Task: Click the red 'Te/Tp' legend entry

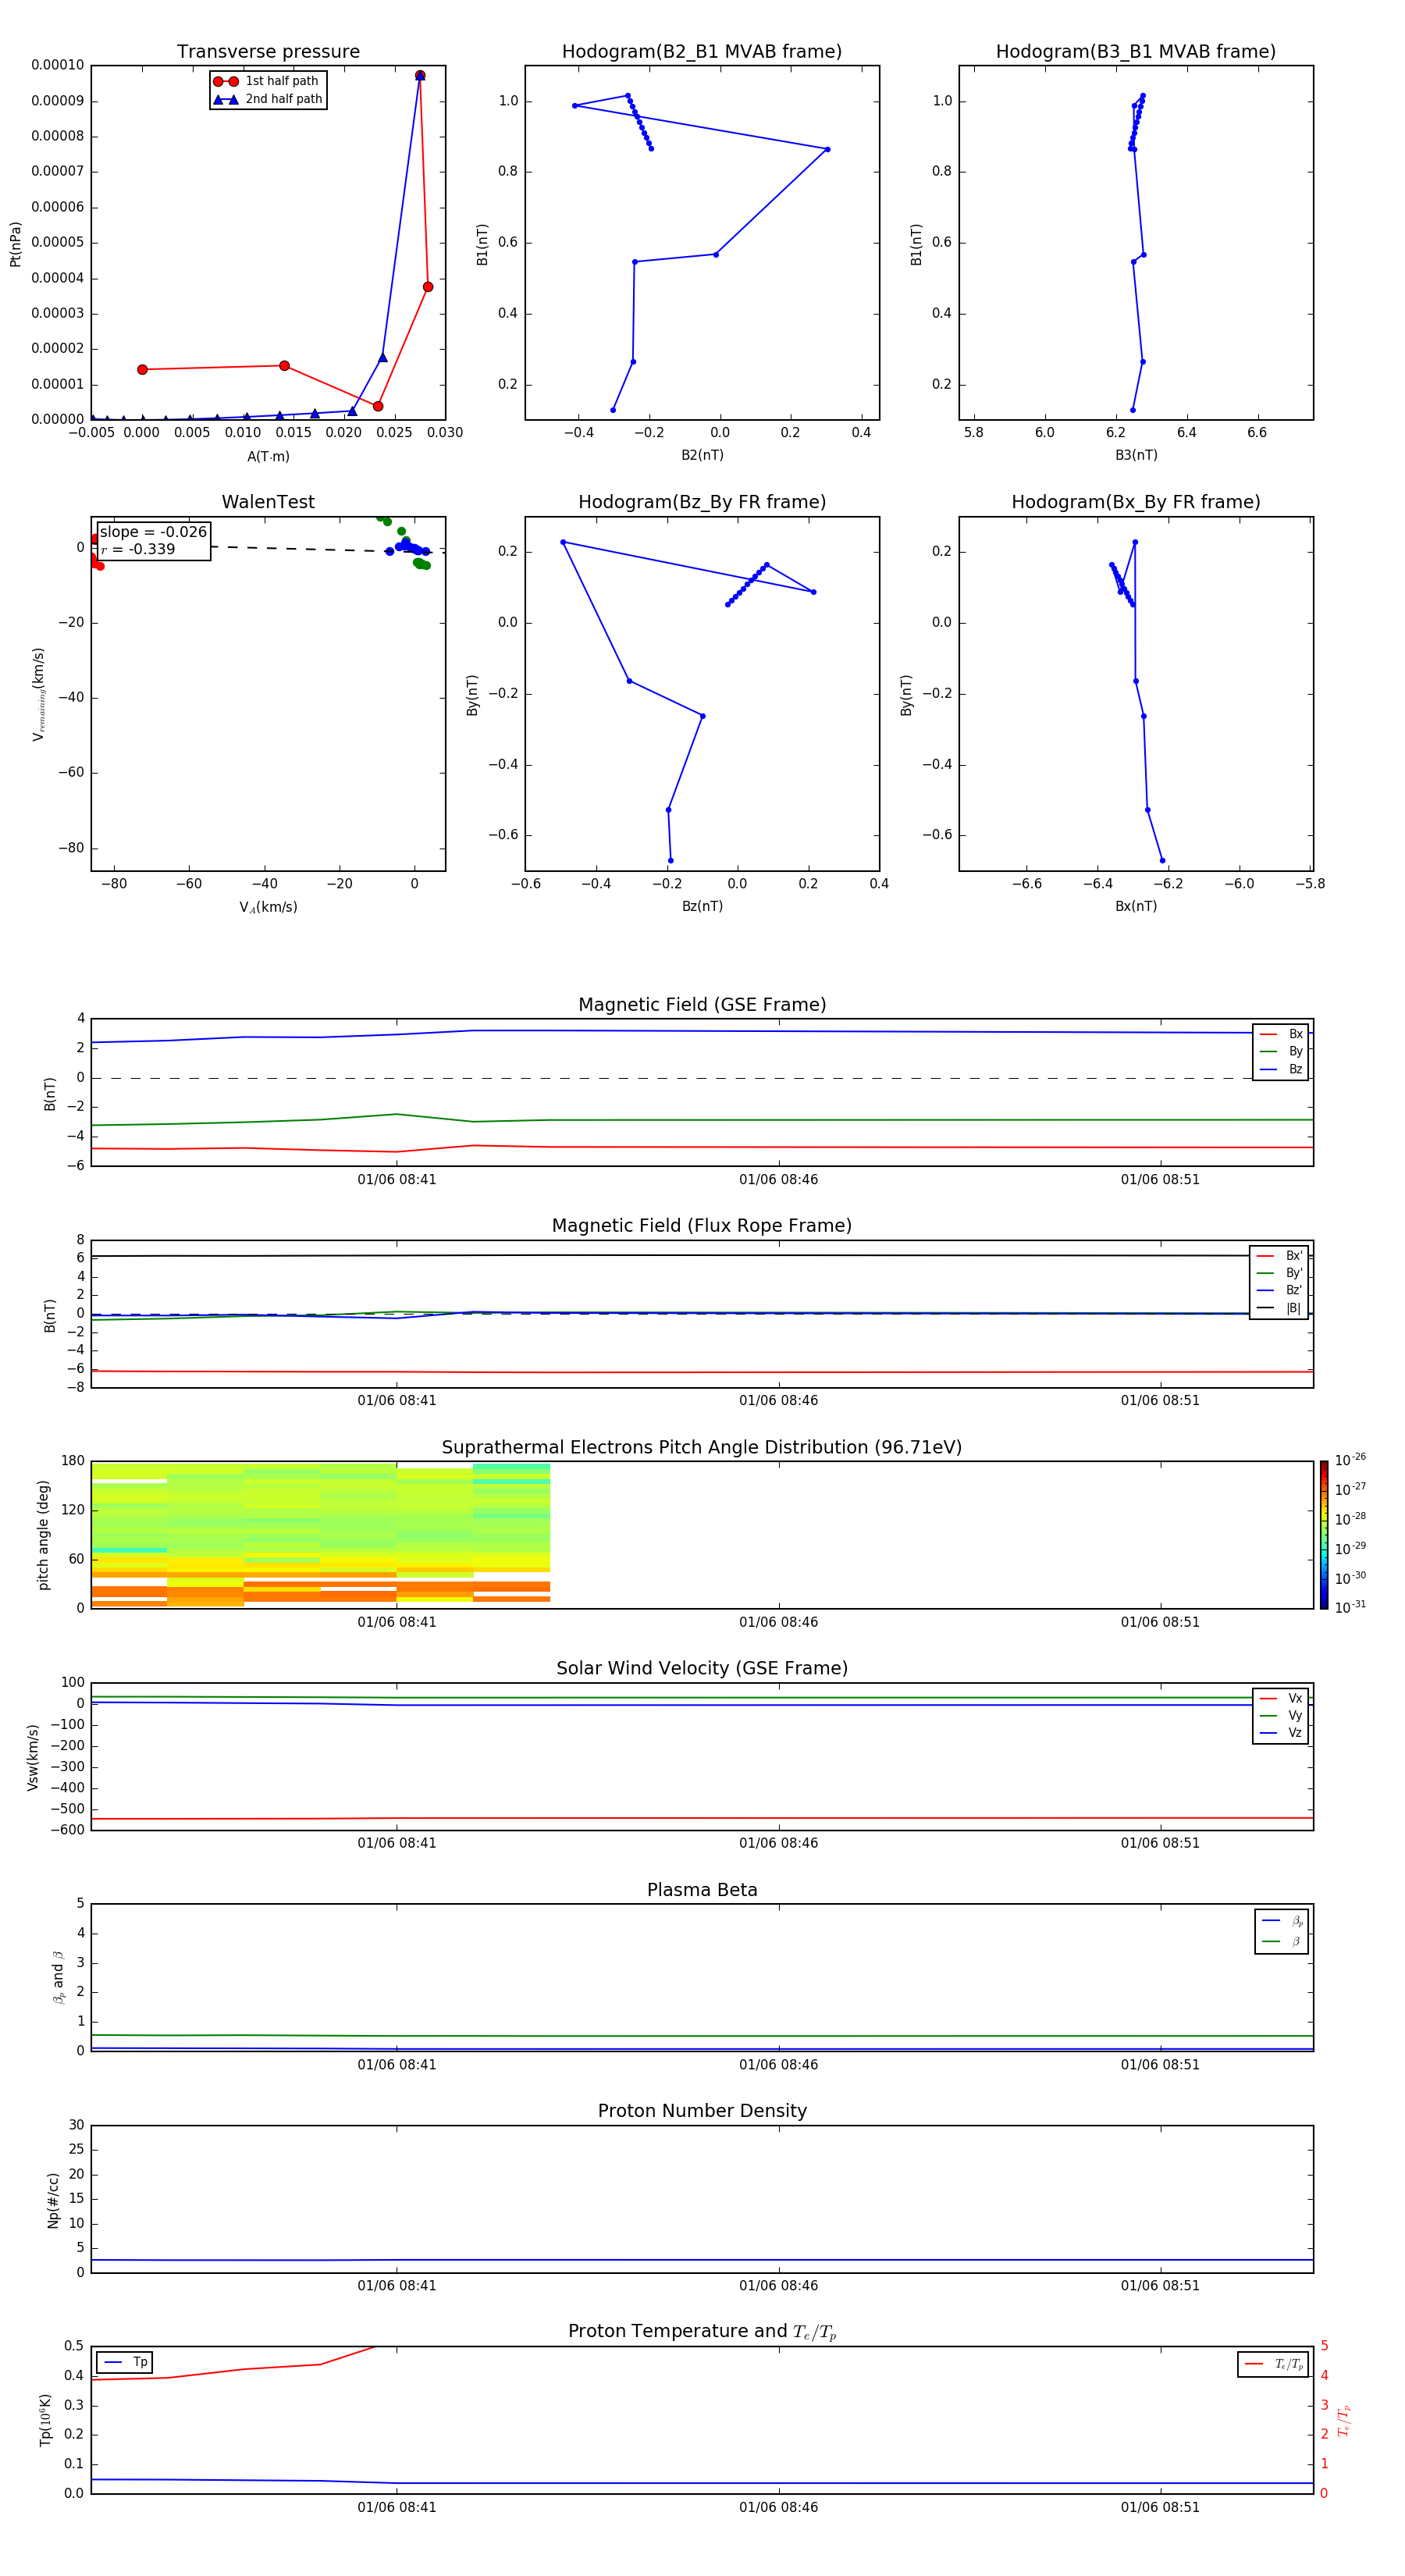Action: [x=1273, y=2364]
